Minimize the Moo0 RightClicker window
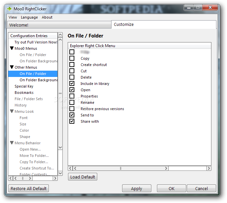 [x=189, y=8]
